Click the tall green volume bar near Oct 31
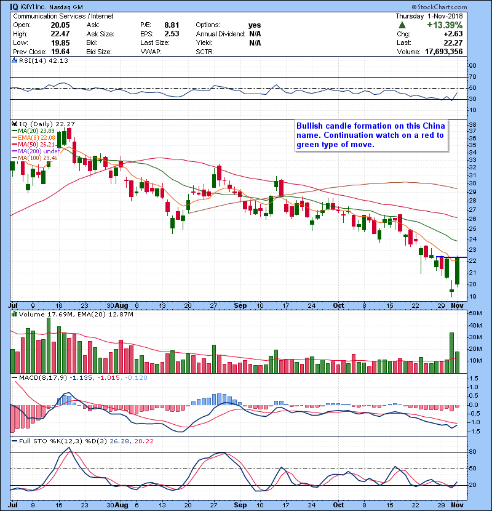492x511 pixels. click(x=451, y=353)
